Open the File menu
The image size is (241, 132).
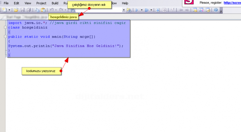pos(6,3)
